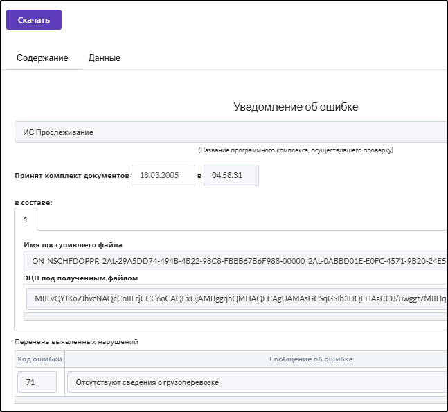The height and width of the screenshot is (412, 448).
Task: Open the Данные tab
Action: (105, 57)
